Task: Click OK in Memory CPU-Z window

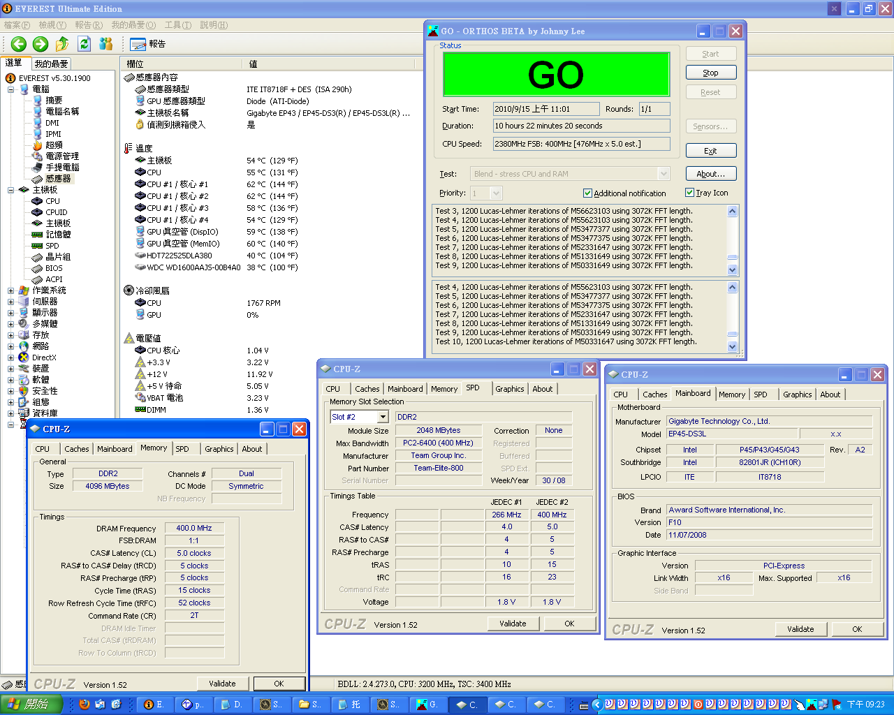Action: (x=279, y=684)
